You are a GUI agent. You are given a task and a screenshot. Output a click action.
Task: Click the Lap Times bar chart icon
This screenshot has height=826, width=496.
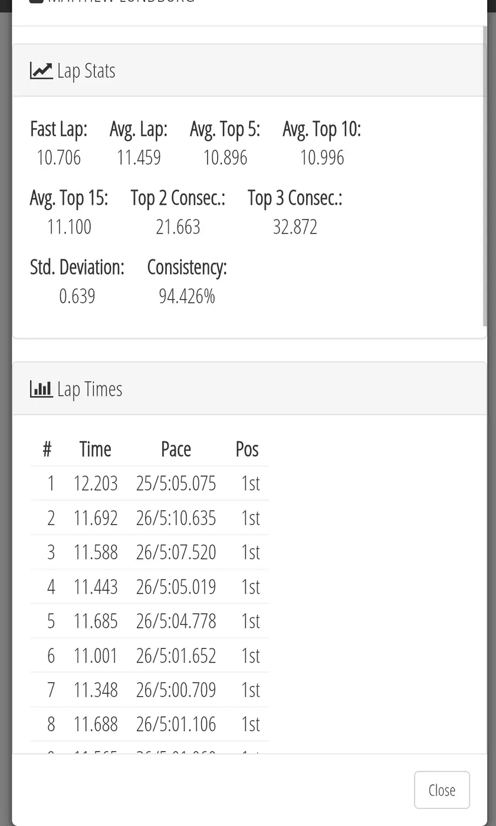[41, 389]
